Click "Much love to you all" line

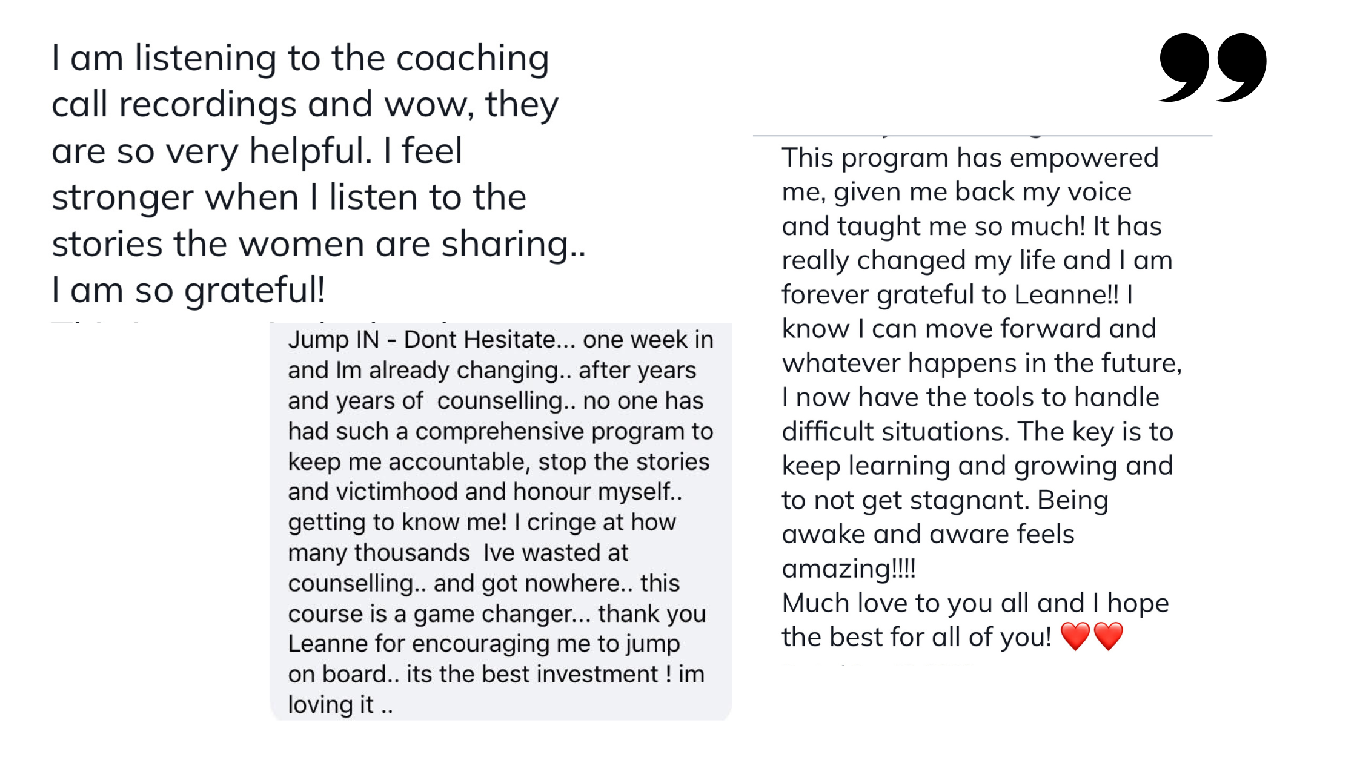coord(933,603)
